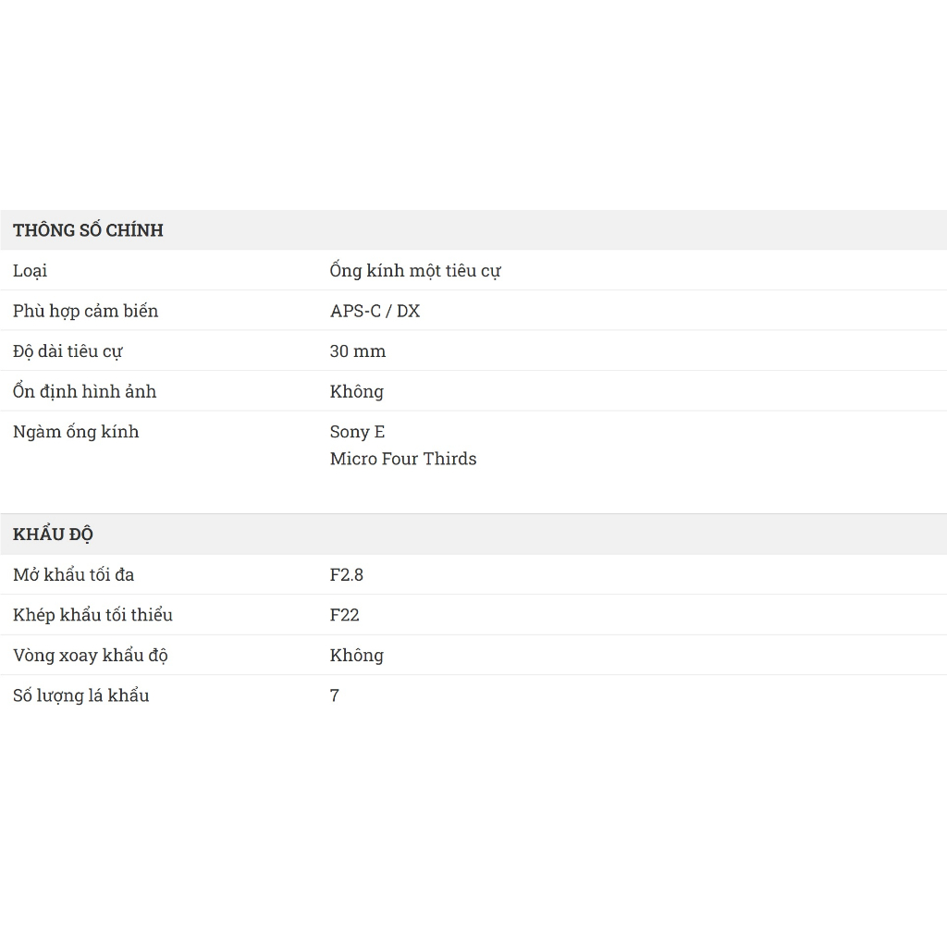Click the THÔNG SỐ CHÍNH section header

pyautogui.click(x=88, y=230)
